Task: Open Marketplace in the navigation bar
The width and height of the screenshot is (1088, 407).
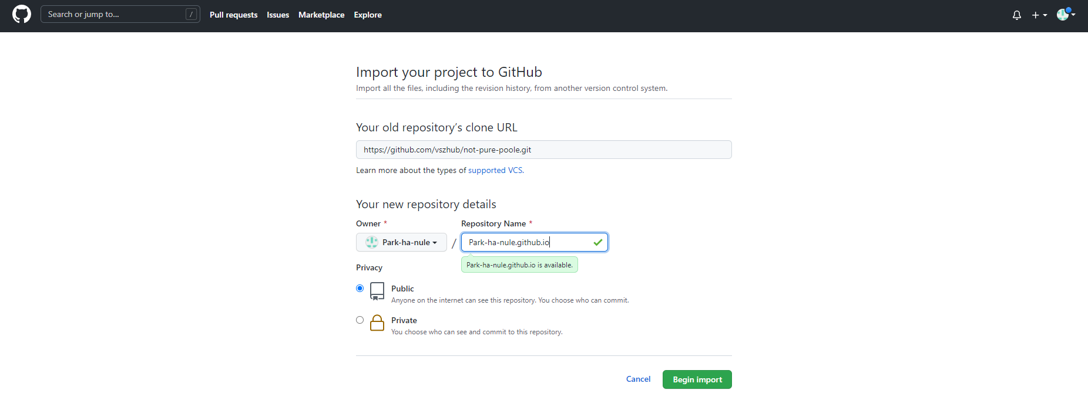Action: [x=321, y=15]
